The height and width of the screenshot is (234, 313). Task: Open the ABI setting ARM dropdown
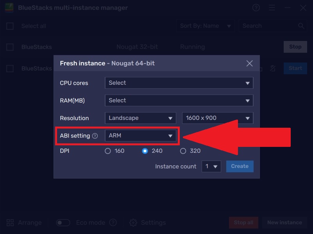[x=140, y=136]
